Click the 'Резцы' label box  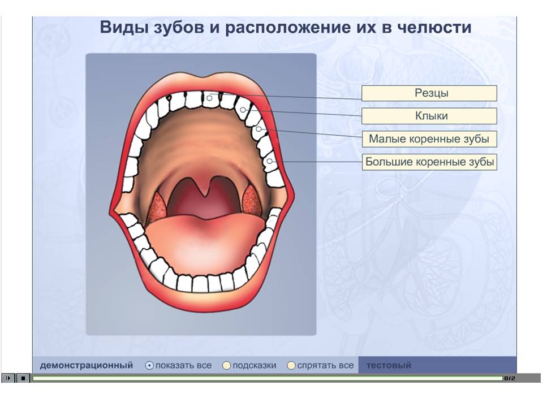pos(429,93)
